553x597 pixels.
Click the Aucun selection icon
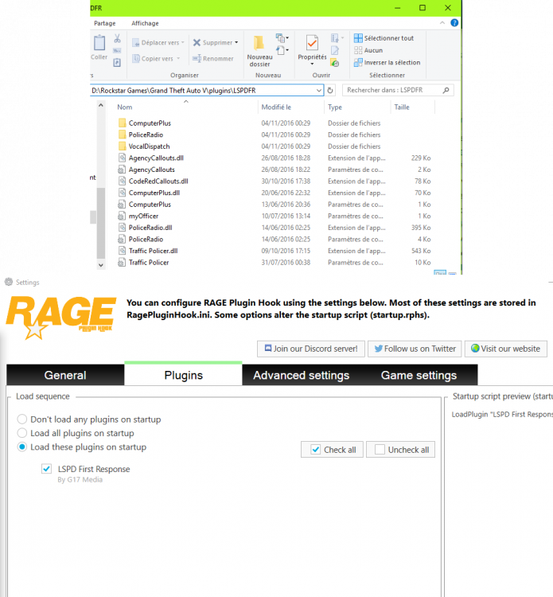click(x=358, y=50)
